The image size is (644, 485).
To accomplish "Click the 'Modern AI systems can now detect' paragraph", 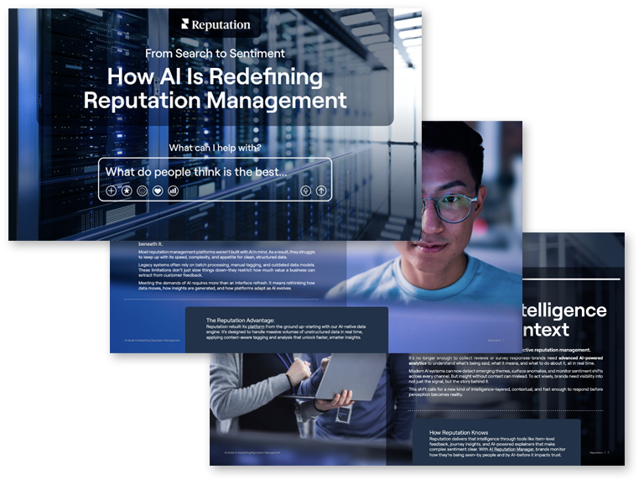I will [506, 376].
